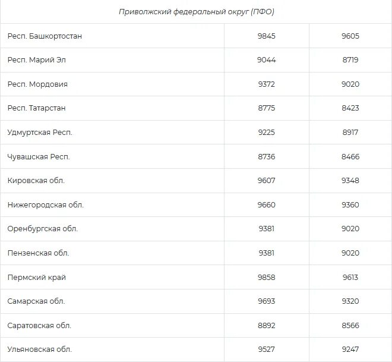Screen dimensions: 392x362
Task: Click value 9607 for Кировская обл.
Action: (267, 181)
